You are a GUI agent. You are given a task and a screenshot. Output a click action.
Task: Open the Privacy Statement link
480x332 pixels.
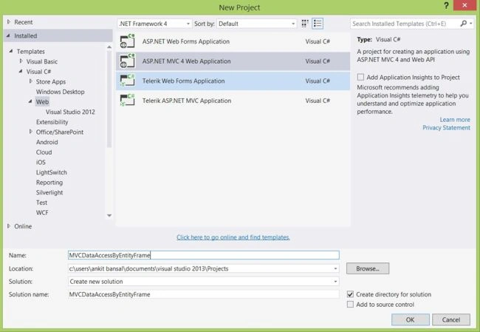[446, 127]
